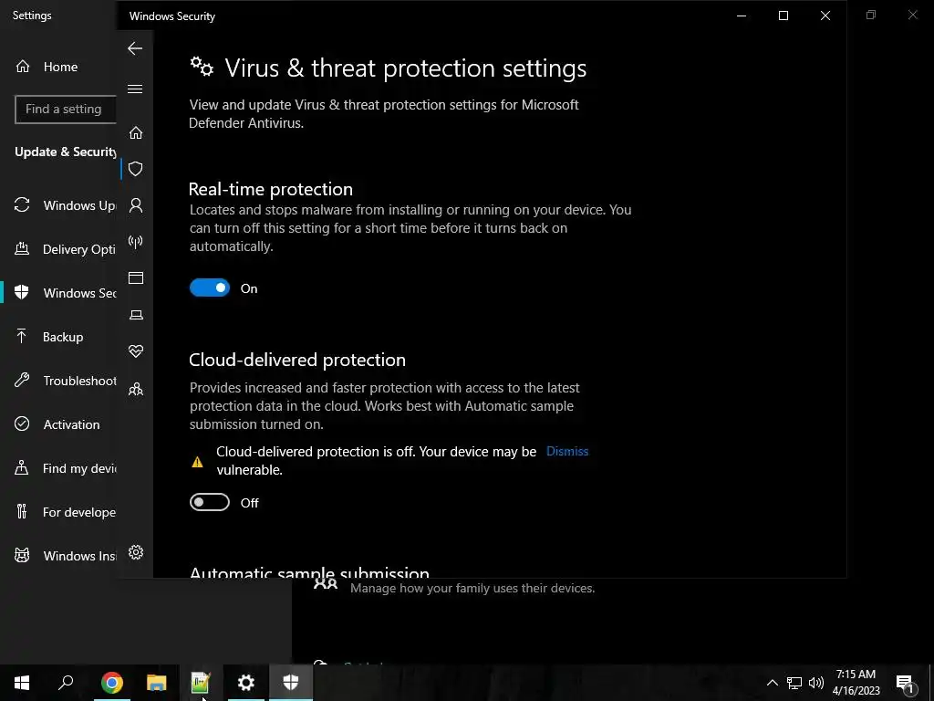
Task: Click the back arrow in Windows Security
Action: [135, 48]
